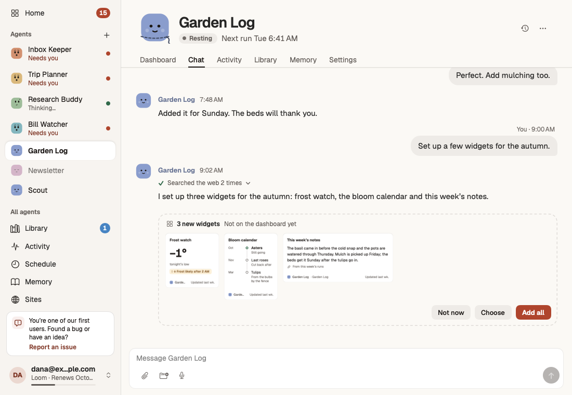
Task: Select Newsletter agent in sidebar
Action: [x=60, y=170]
